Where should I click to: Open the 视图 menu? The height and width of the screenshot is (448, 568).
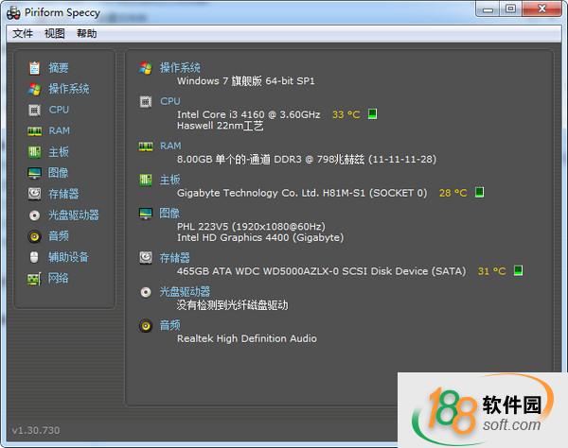pyautogui.click(x=55, y=33)
